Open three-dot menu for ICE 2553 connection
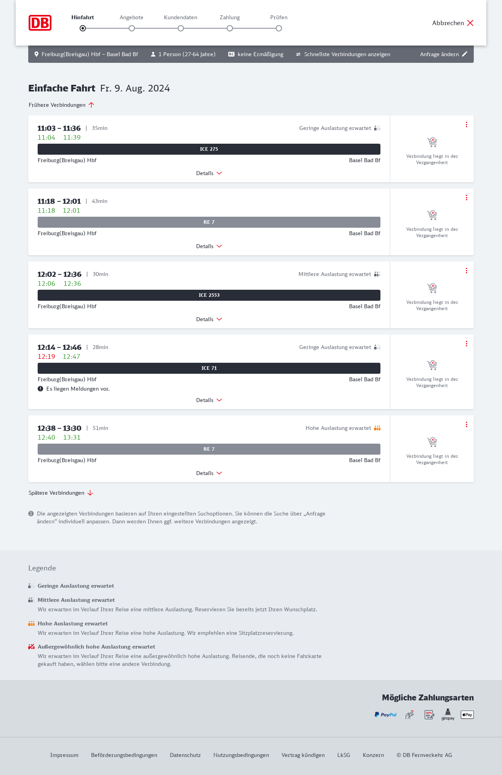The image size is (502, 775). 466,271
